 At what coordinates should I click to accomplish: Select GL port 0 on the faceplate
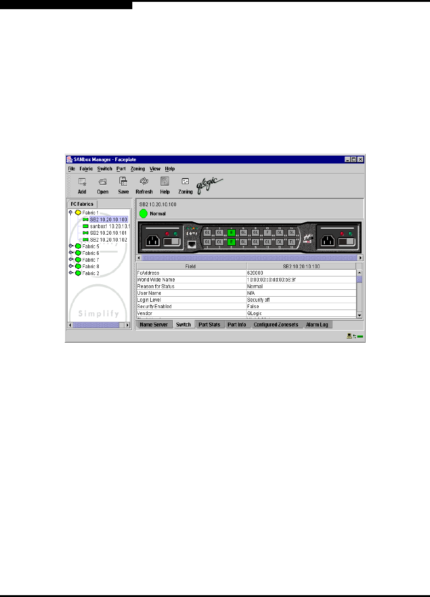click(x=207, y=232)
